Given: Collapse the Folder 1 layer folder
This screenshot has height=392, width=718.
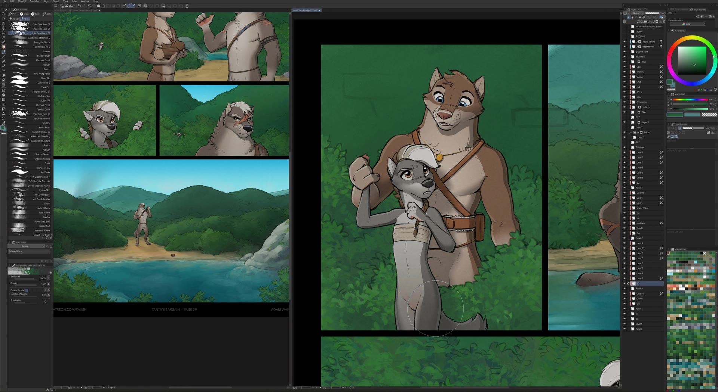Looking at the screenshot, I should [x=632, y=132].
